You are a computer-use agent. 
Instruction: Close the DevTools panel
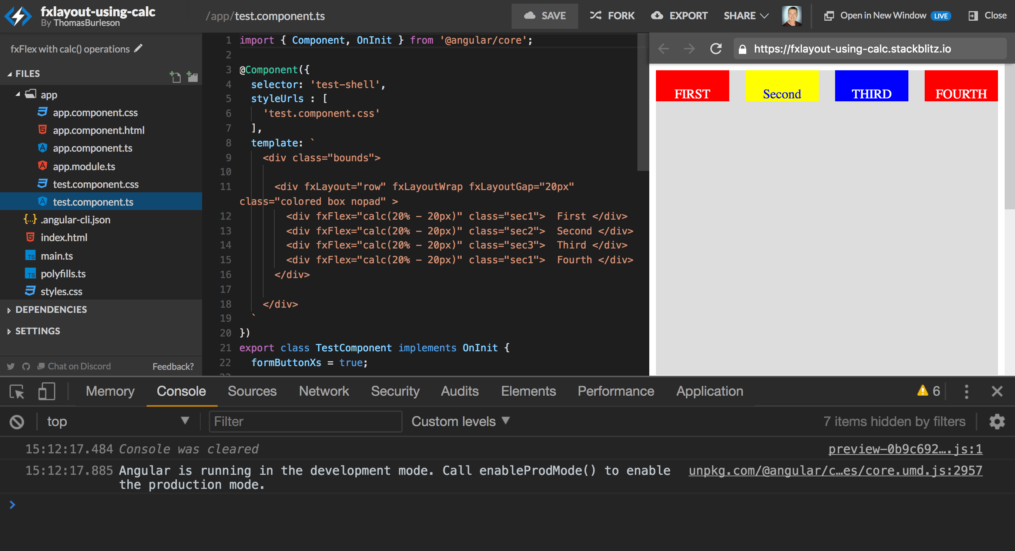[x=997, y=392]
